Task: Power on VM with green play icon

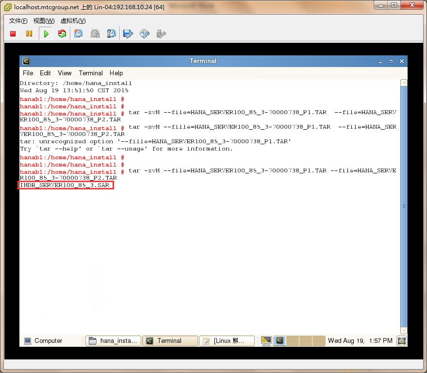Action: (46, 34)
